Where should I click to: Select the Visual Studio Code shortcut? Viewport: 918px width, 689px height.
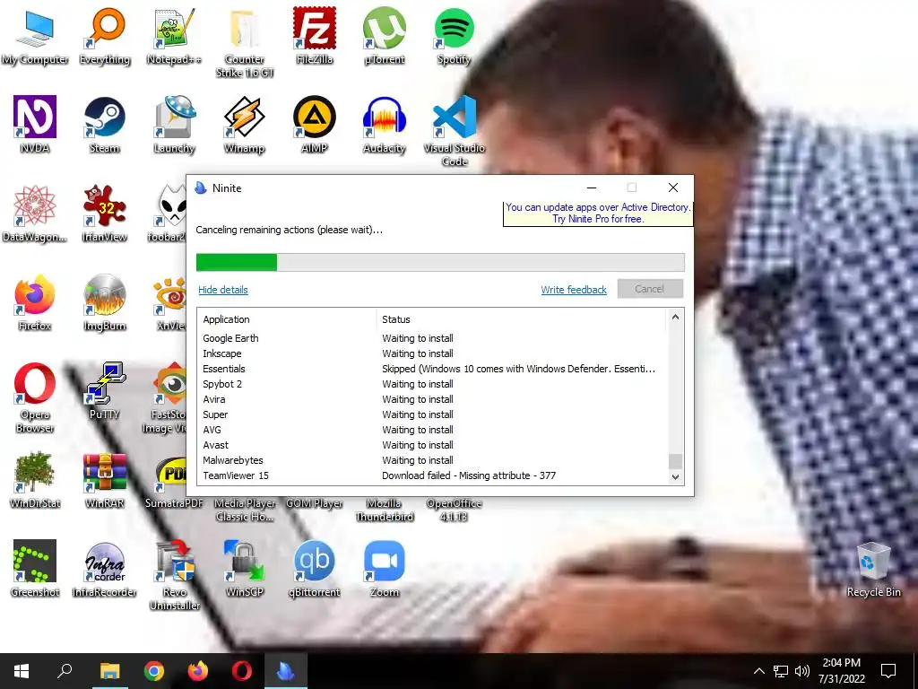tap(455, 131)
